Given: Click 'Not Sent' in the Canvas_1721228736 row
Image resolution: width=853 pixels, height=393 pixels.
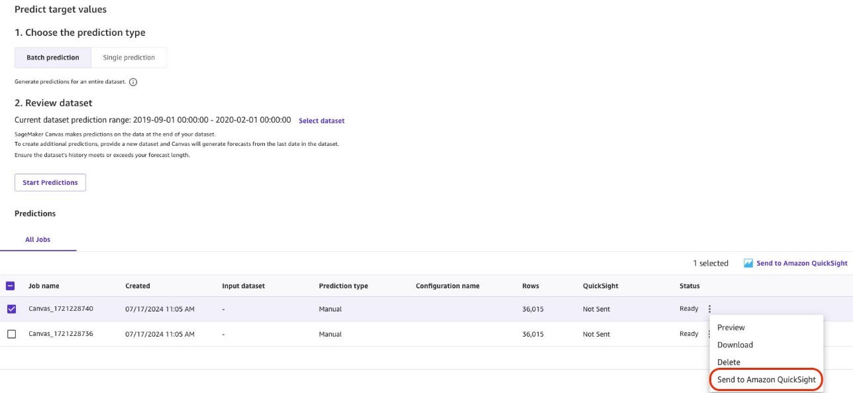Looking at the screenshot, I should (x=597, y=334).
